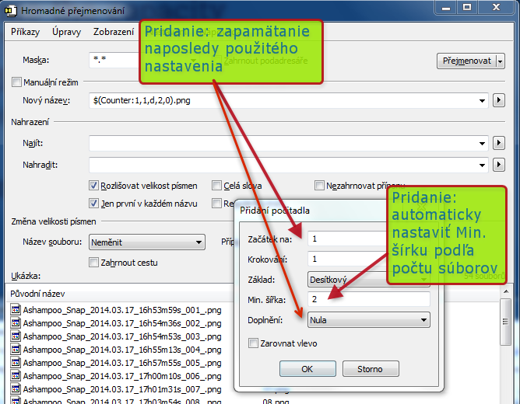This screenshot has height=404, width=520.
Task: Select file ending 16h57m55s_005_.png
Action: [122, 363]
